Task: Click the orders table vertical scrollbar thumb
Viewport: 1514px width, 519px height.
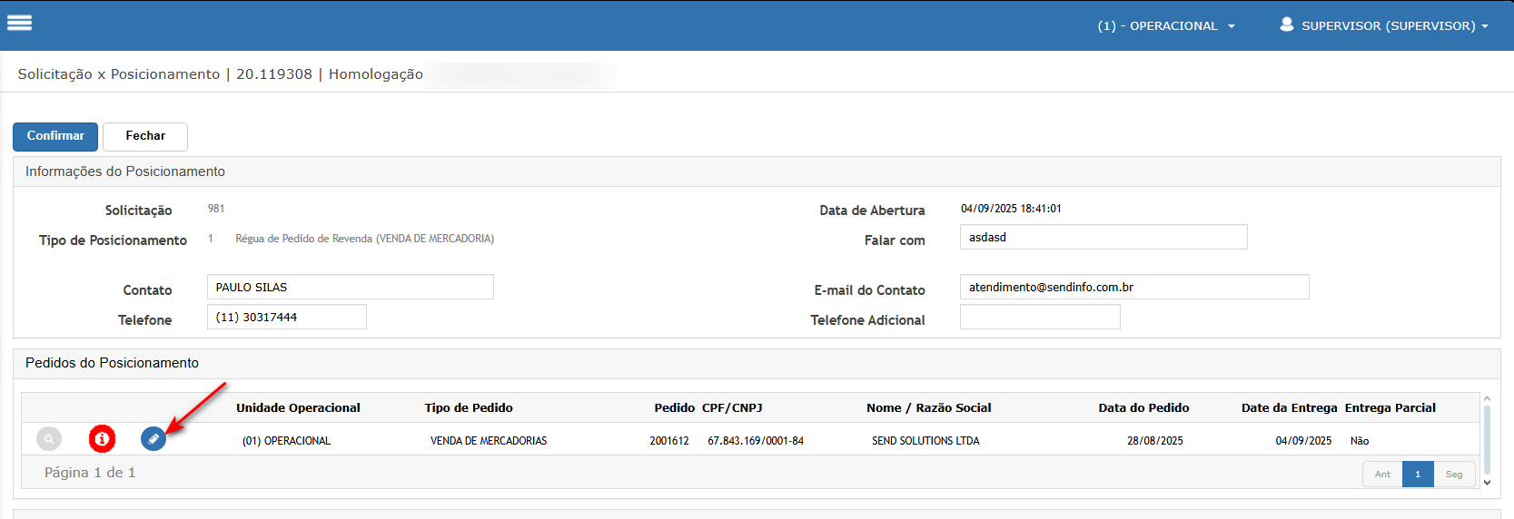Action: [x=1487, y=439]
